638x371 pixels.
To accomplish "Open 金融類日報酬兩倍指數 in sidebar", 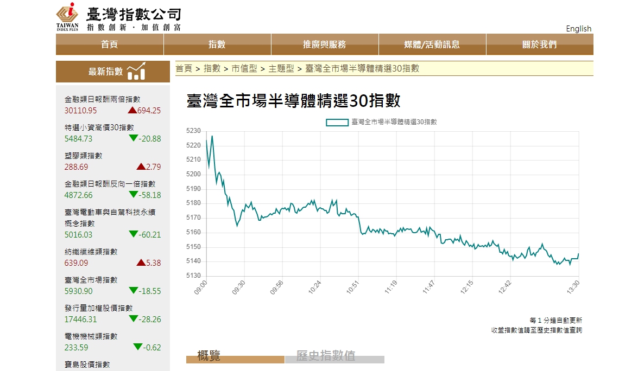I will pyautogui.click(x=102, y=99).
